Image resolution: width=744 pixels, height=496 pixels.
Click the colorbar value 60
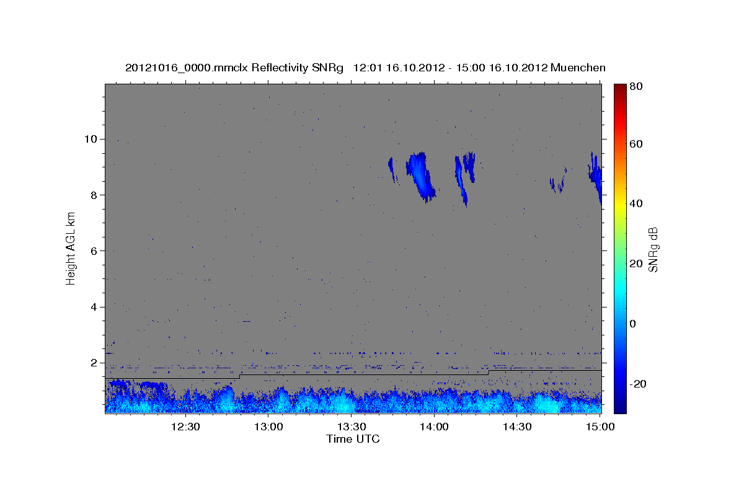[635, 144]
